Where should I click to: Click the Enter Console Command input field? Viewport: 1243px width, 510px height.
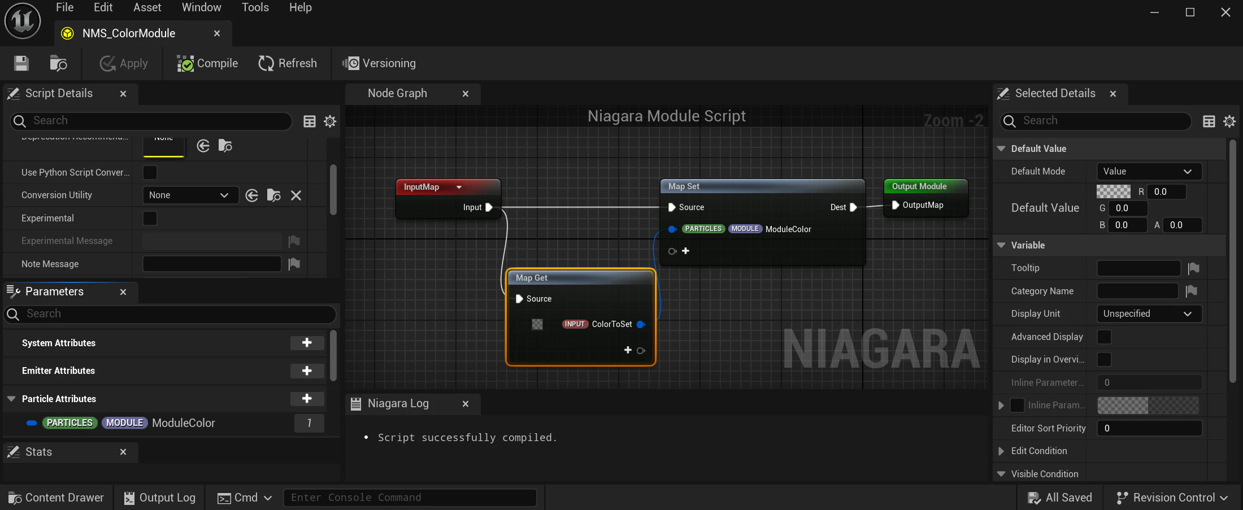410,498
